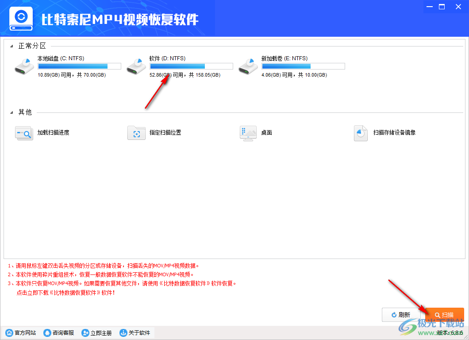Click the 加载扫描进度 magnifier icon
Image resolution: width=469 pixels, height=340 pixels.
point(24,133)
